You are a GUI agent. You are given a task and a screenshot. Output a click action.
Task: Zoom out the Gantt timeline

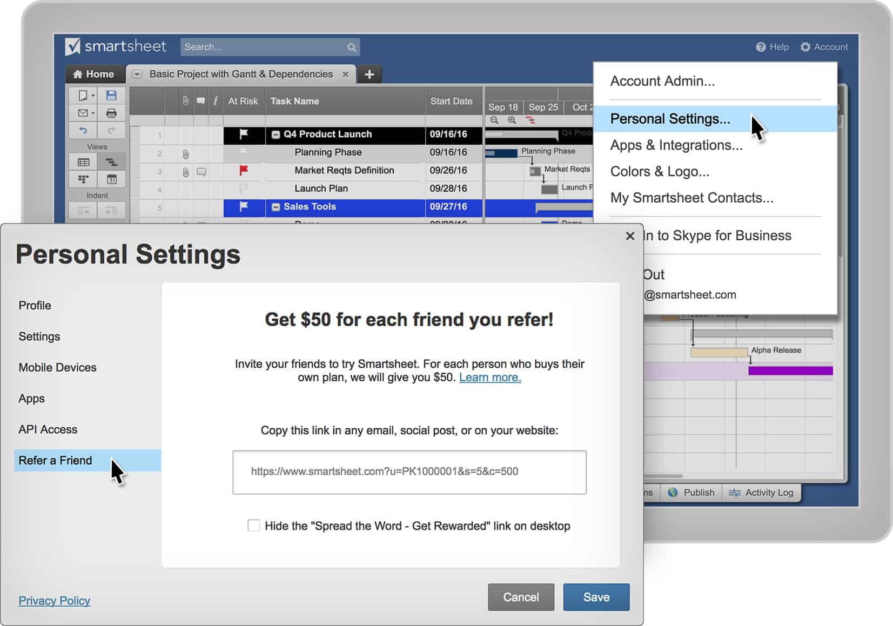coord(494,120)
